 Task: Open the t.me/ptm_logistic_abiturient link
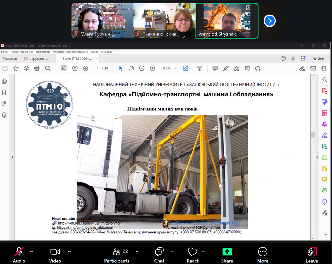[x=85, y=228]
